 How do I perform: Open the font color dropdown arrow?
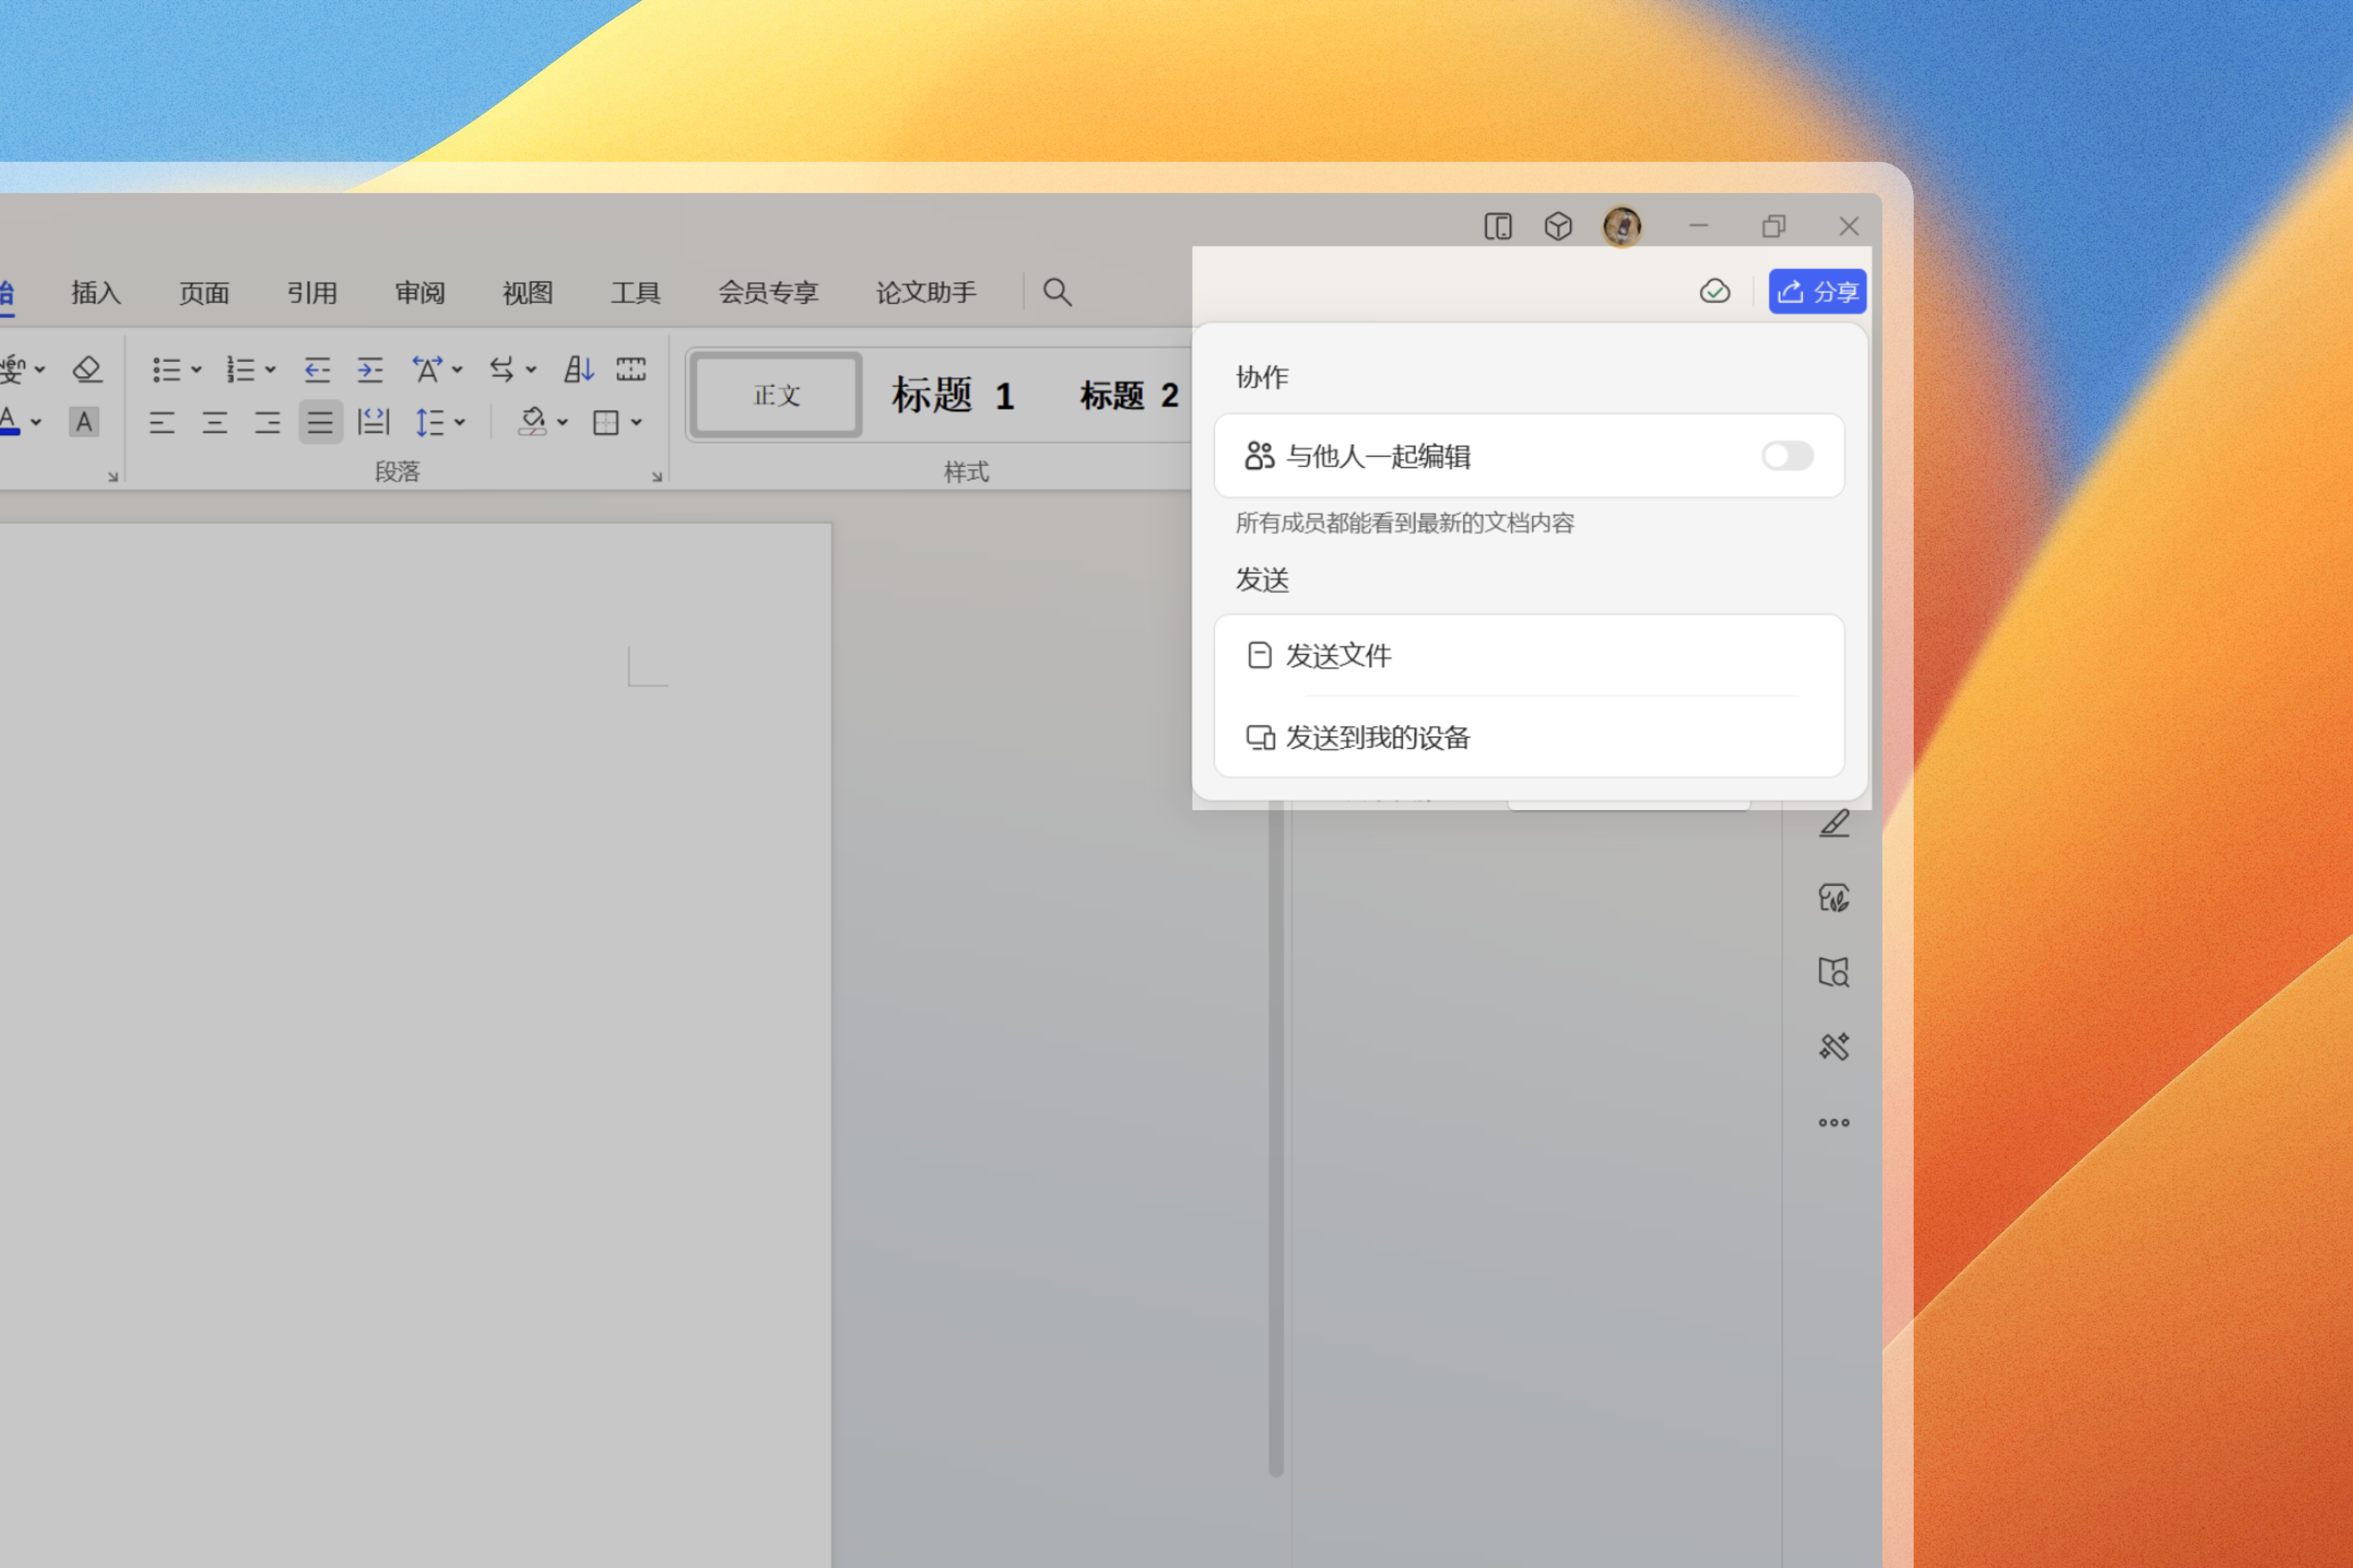36,422
